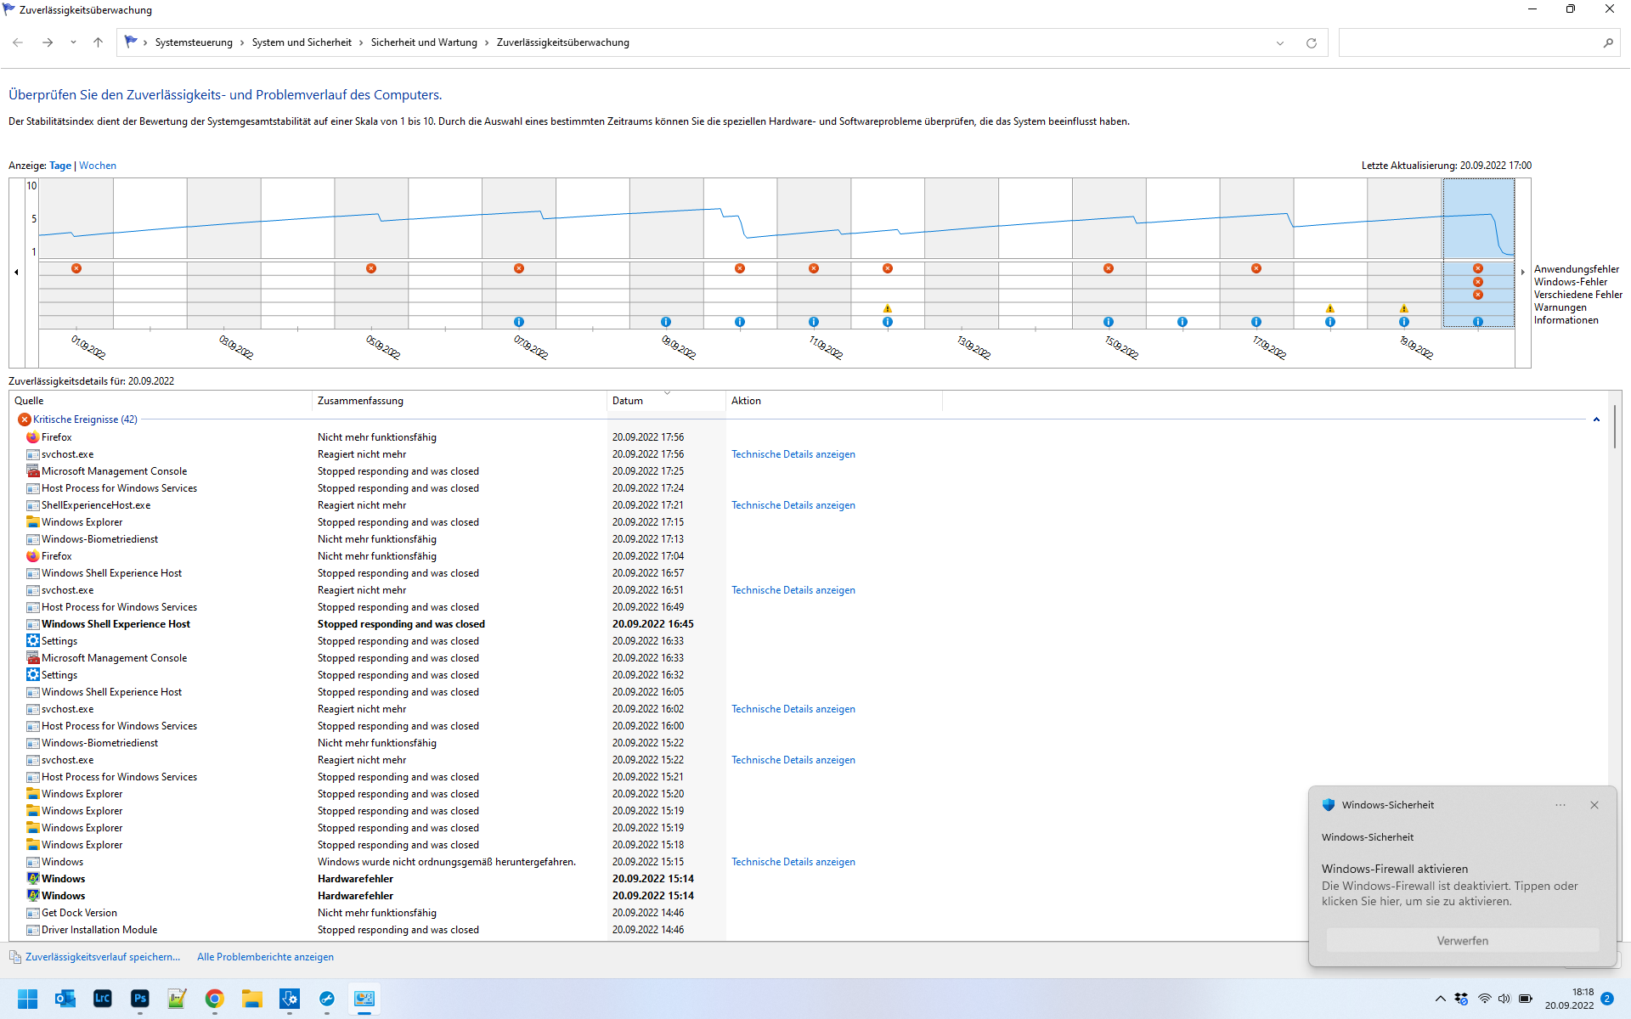Switch chart view to Wochen
The image size is (1631, 1019).
tap(98, 166)
